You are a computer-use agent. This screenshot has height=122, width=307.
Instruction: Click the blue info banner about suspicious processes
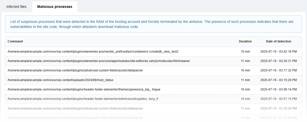click(153, 24)
